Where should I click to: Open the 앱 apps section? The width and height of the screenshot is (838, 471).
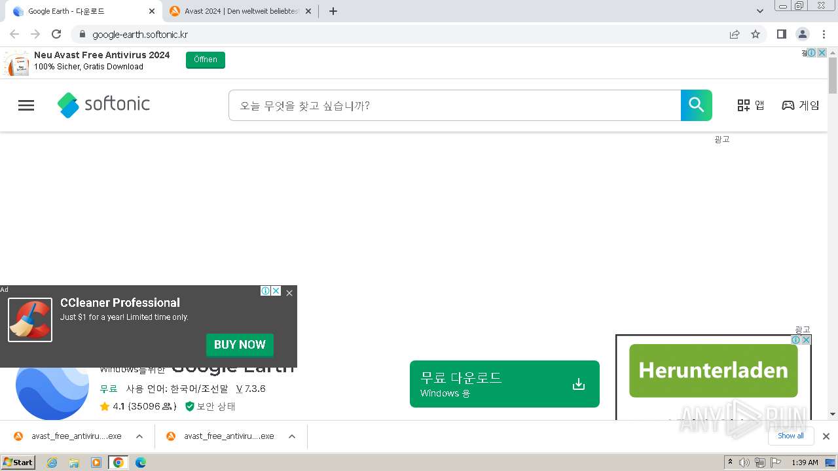[x=751, y=105]
